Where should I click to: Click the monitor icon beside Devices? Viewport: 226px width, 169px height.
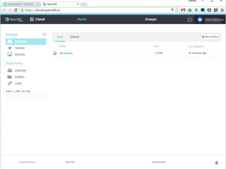click(x=10, y=54)
